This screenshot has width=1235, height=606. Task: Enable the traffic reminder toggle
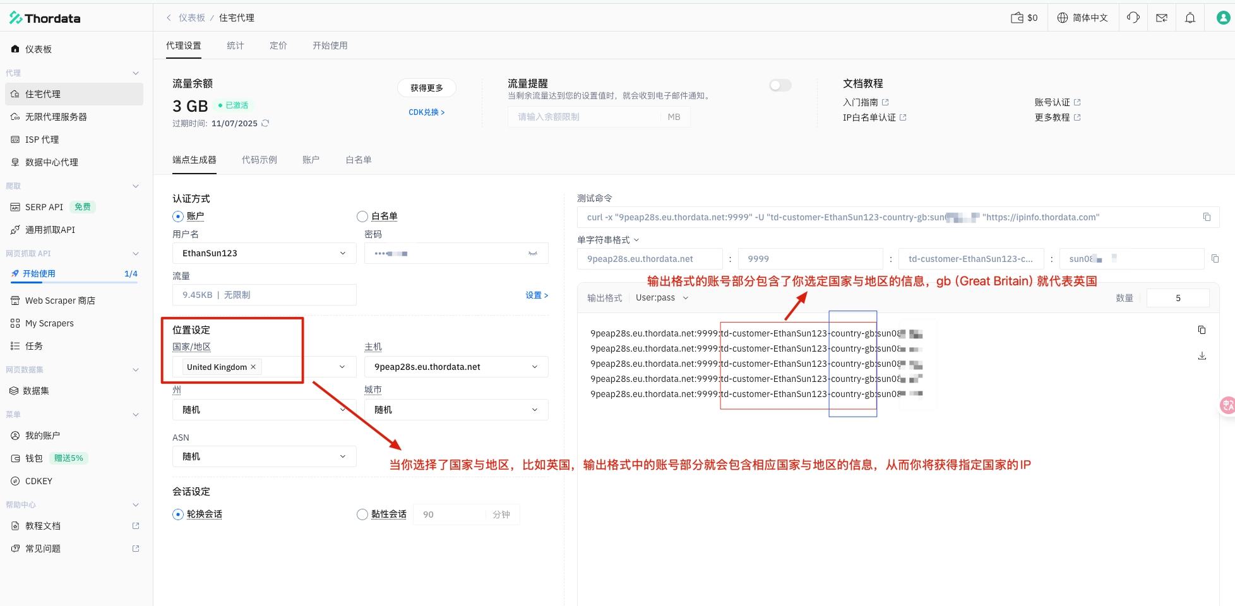780,85
